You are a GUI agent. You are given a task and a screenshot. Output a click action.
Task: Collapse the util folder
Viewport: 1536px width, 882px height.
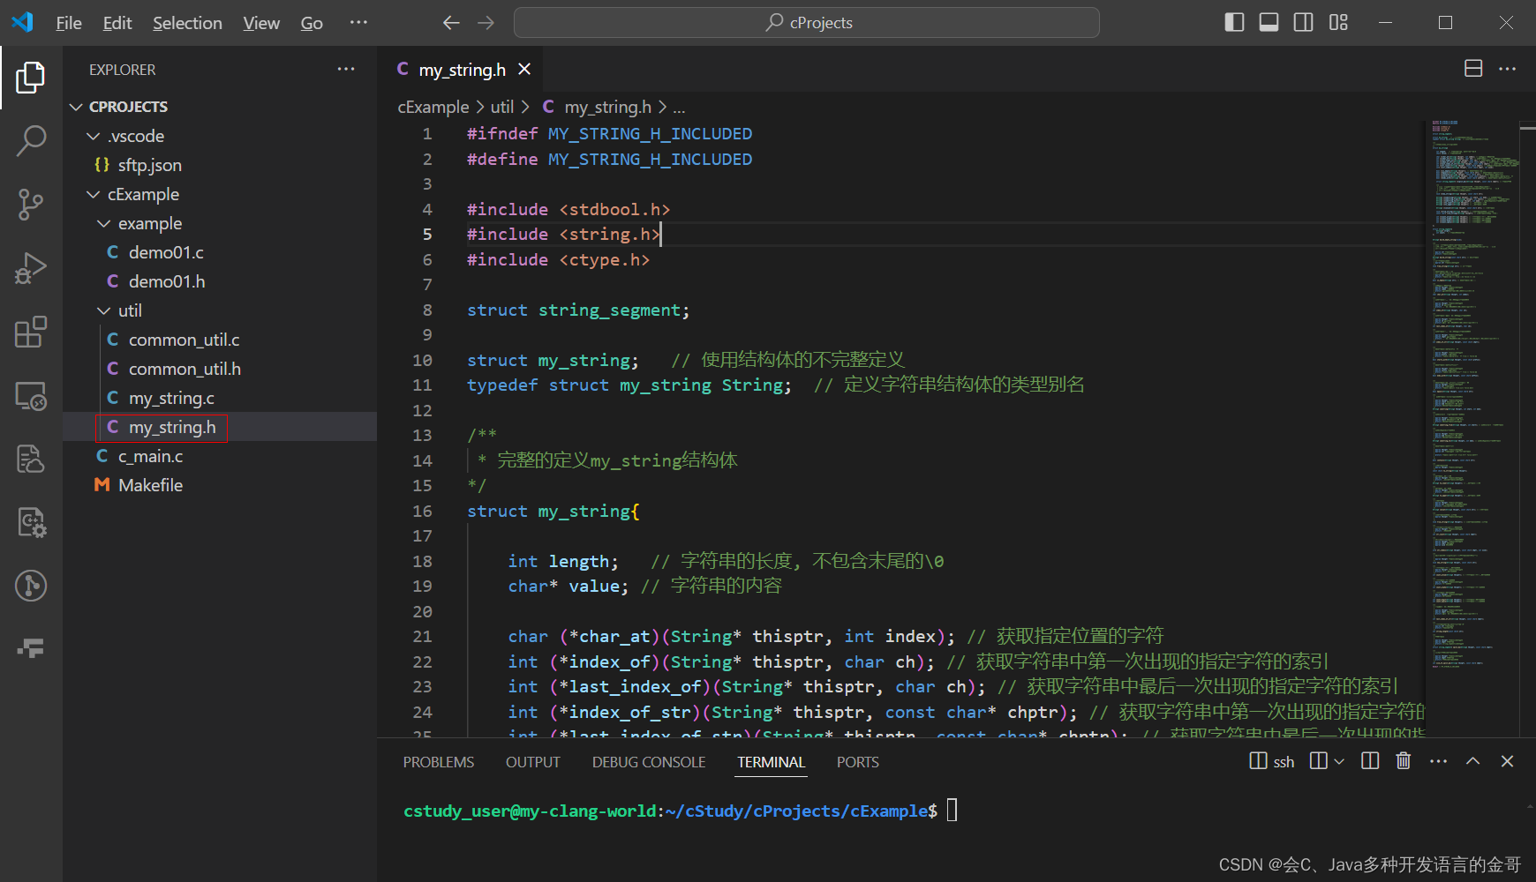(x=103, y=310)
